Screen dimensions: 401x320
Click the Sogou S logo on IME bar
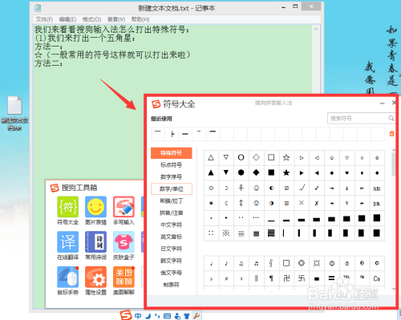[x=126, y=315]
